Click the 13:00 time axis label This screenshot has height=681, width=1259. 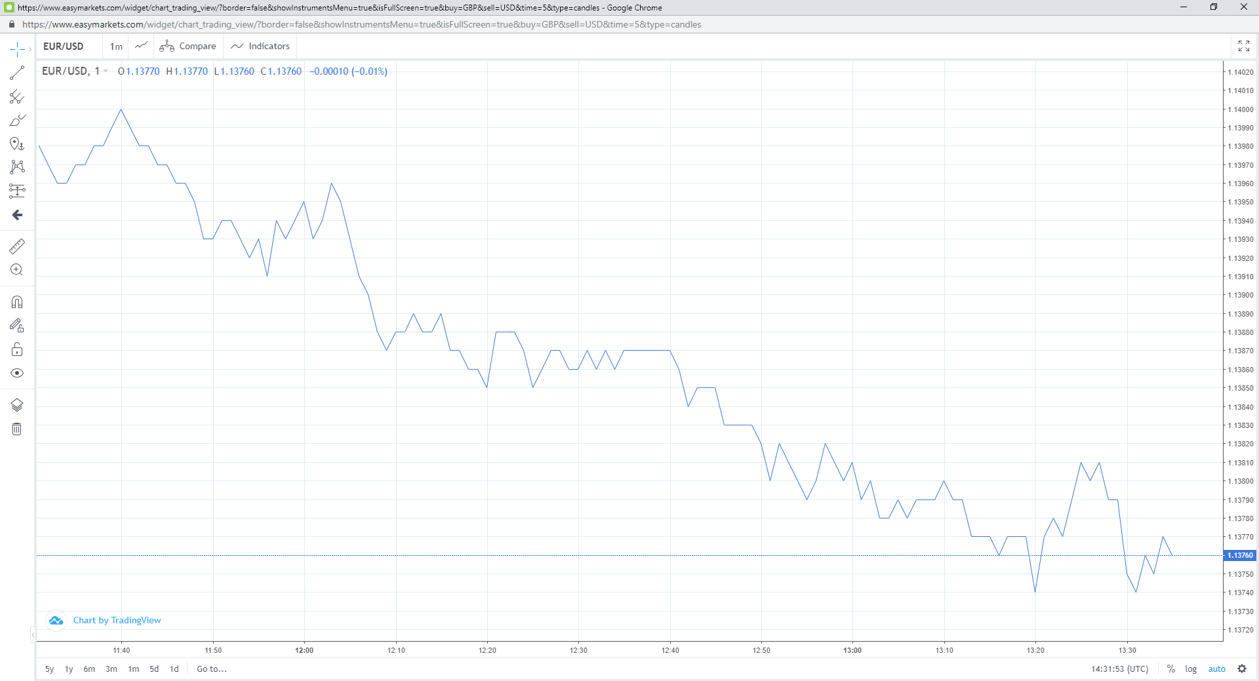852,650
